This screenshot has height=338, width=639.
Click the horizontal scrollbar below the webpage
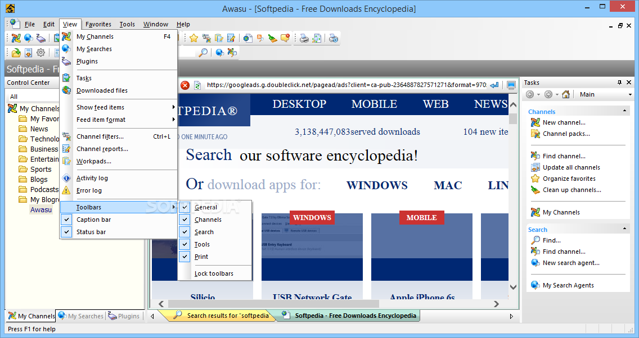273,304
